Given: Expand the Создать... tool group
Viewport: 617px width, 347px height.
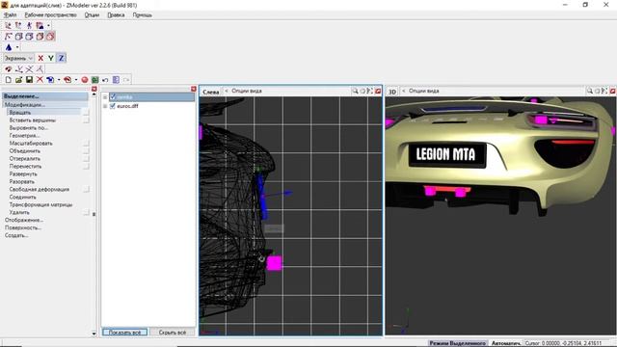Looking at the screenshot, I should [x=16, y=235].
